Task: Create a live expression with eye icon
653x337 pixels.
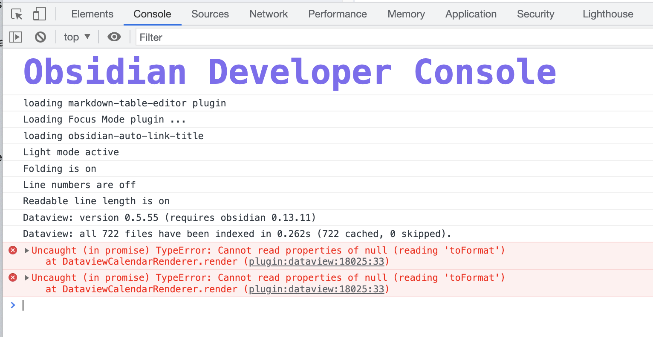Action: [114, 37]
